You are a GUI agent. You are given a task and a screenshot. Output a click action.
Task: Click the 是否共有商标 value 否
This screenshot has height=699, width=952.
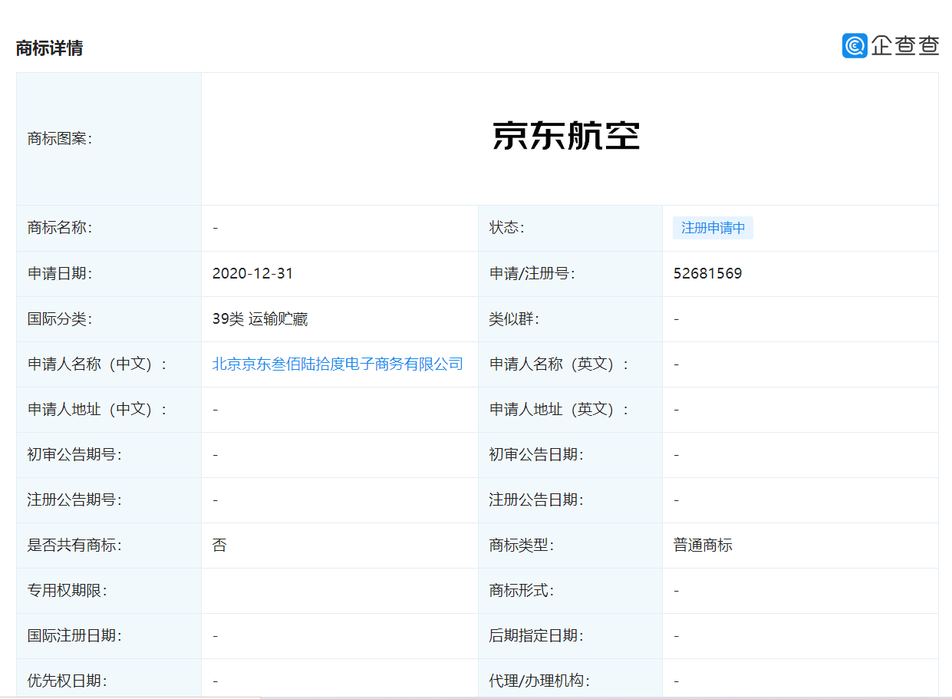coord(219,546)
